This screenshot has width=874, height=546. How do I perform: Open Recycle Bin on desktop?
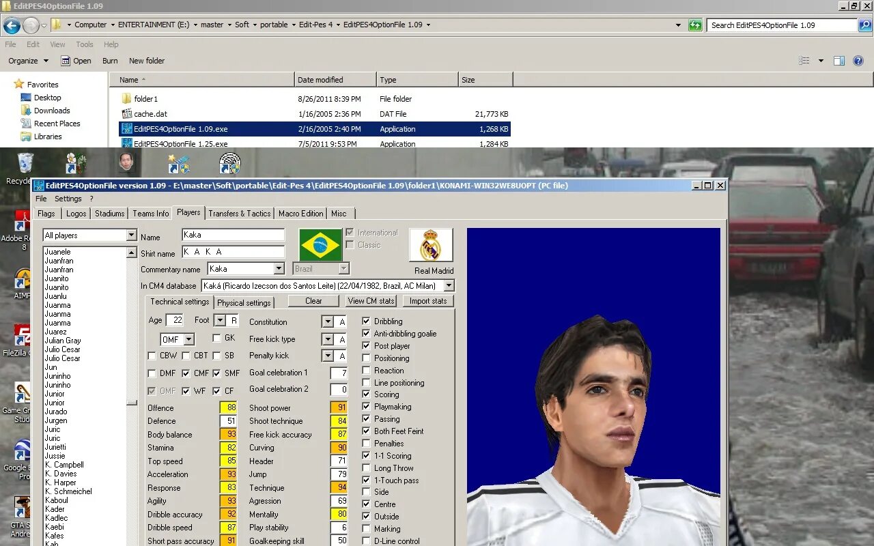(25, 163)
